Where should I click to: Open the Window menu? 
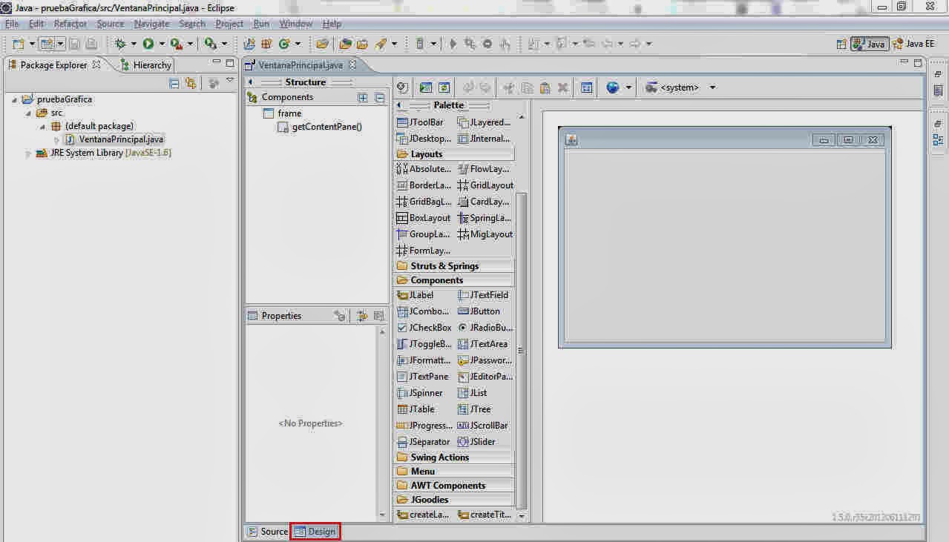click(295, 24)
